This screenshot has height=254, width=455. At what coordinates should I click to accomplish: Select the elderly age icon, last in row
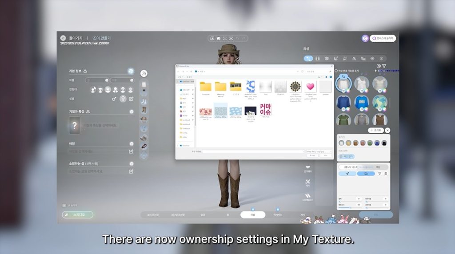coord(131,90)
